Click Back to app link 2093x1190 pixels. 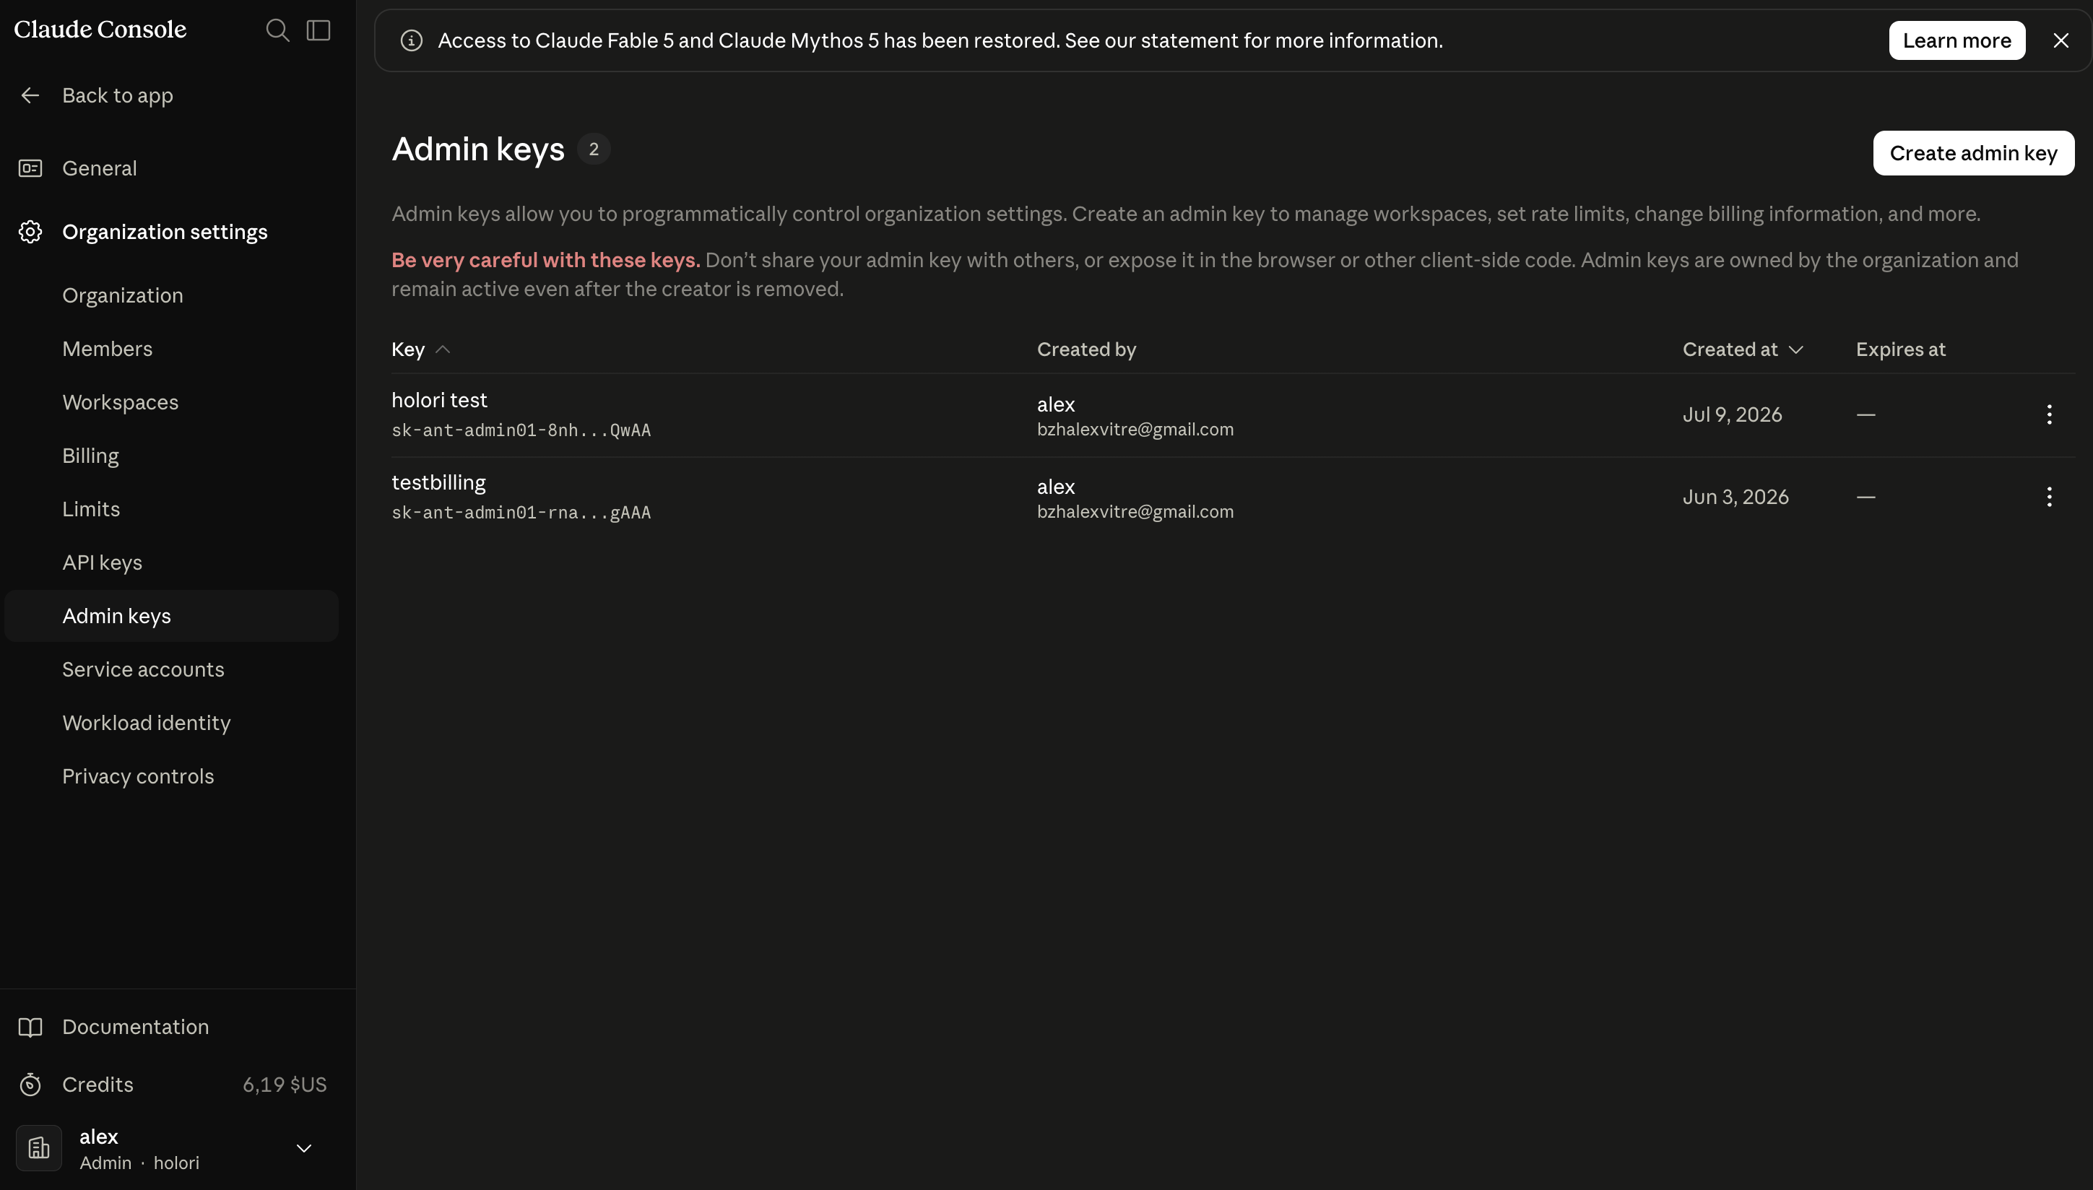pyautogui.click(x=118, y=95)
